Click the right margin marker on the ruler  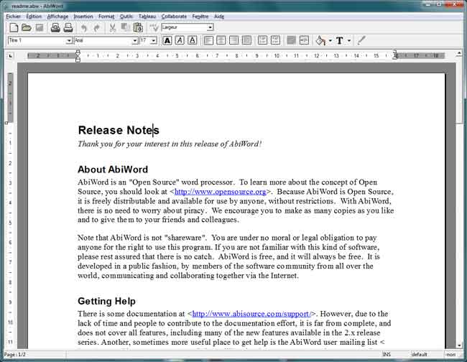396,55
